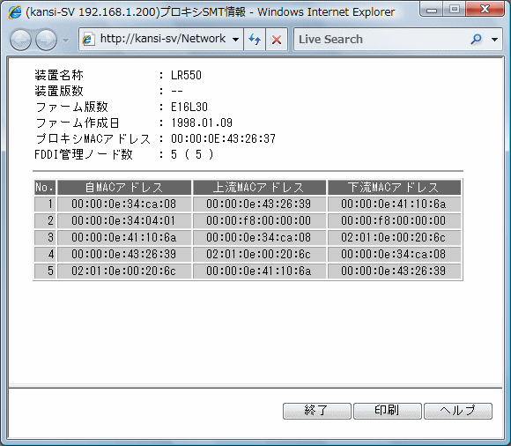Maximize the Internet Explorer window

point(455,9)
